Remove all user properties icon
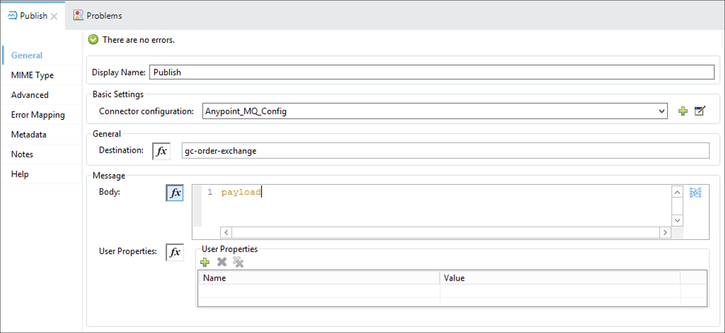Screen dimensions: 725x333 pyautogui.click(x=238, y=262)
